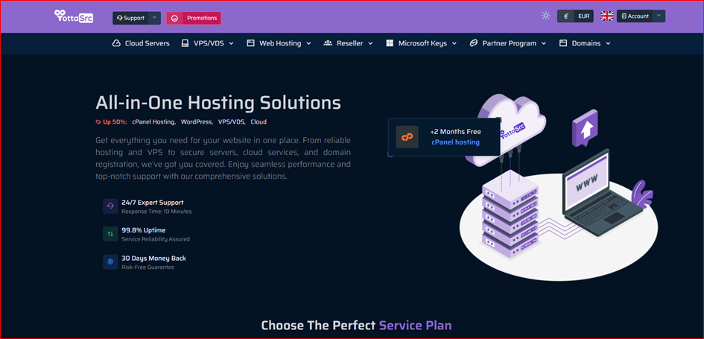Open the VPS/VDS dropdown menu
Viewport: 704px width, 339px height.
208,43
